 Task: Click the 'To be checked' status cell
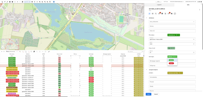(12, 93)
